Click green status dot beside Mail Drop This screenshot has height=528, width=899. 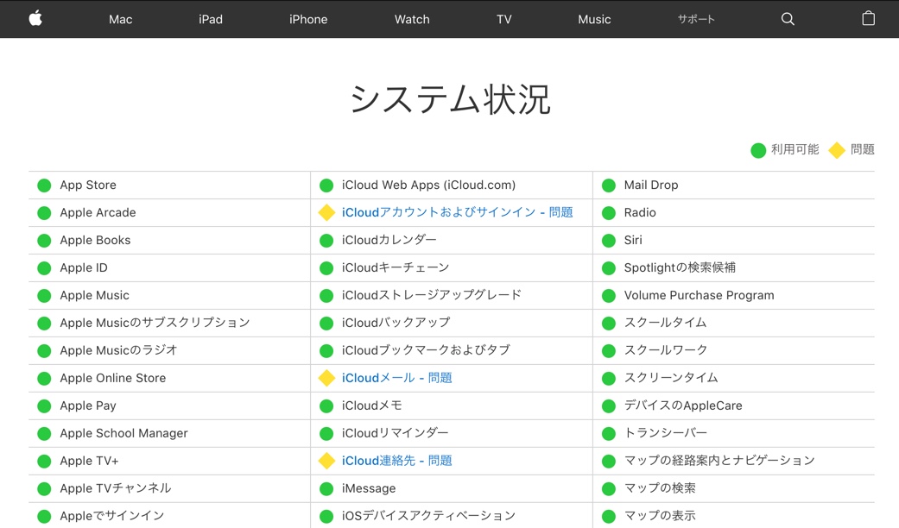608,185
